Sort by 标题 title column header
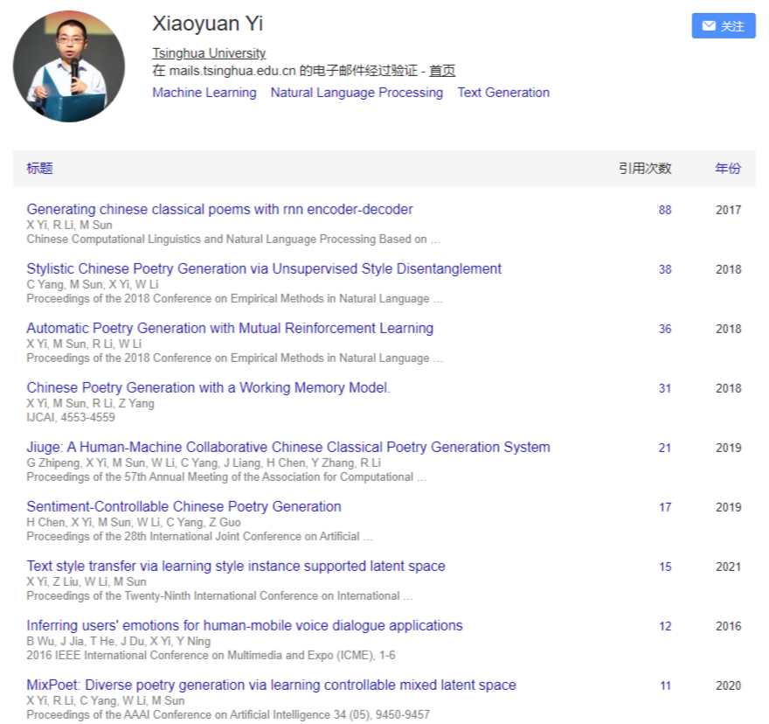The image size is (769, 724). point(39,169)
